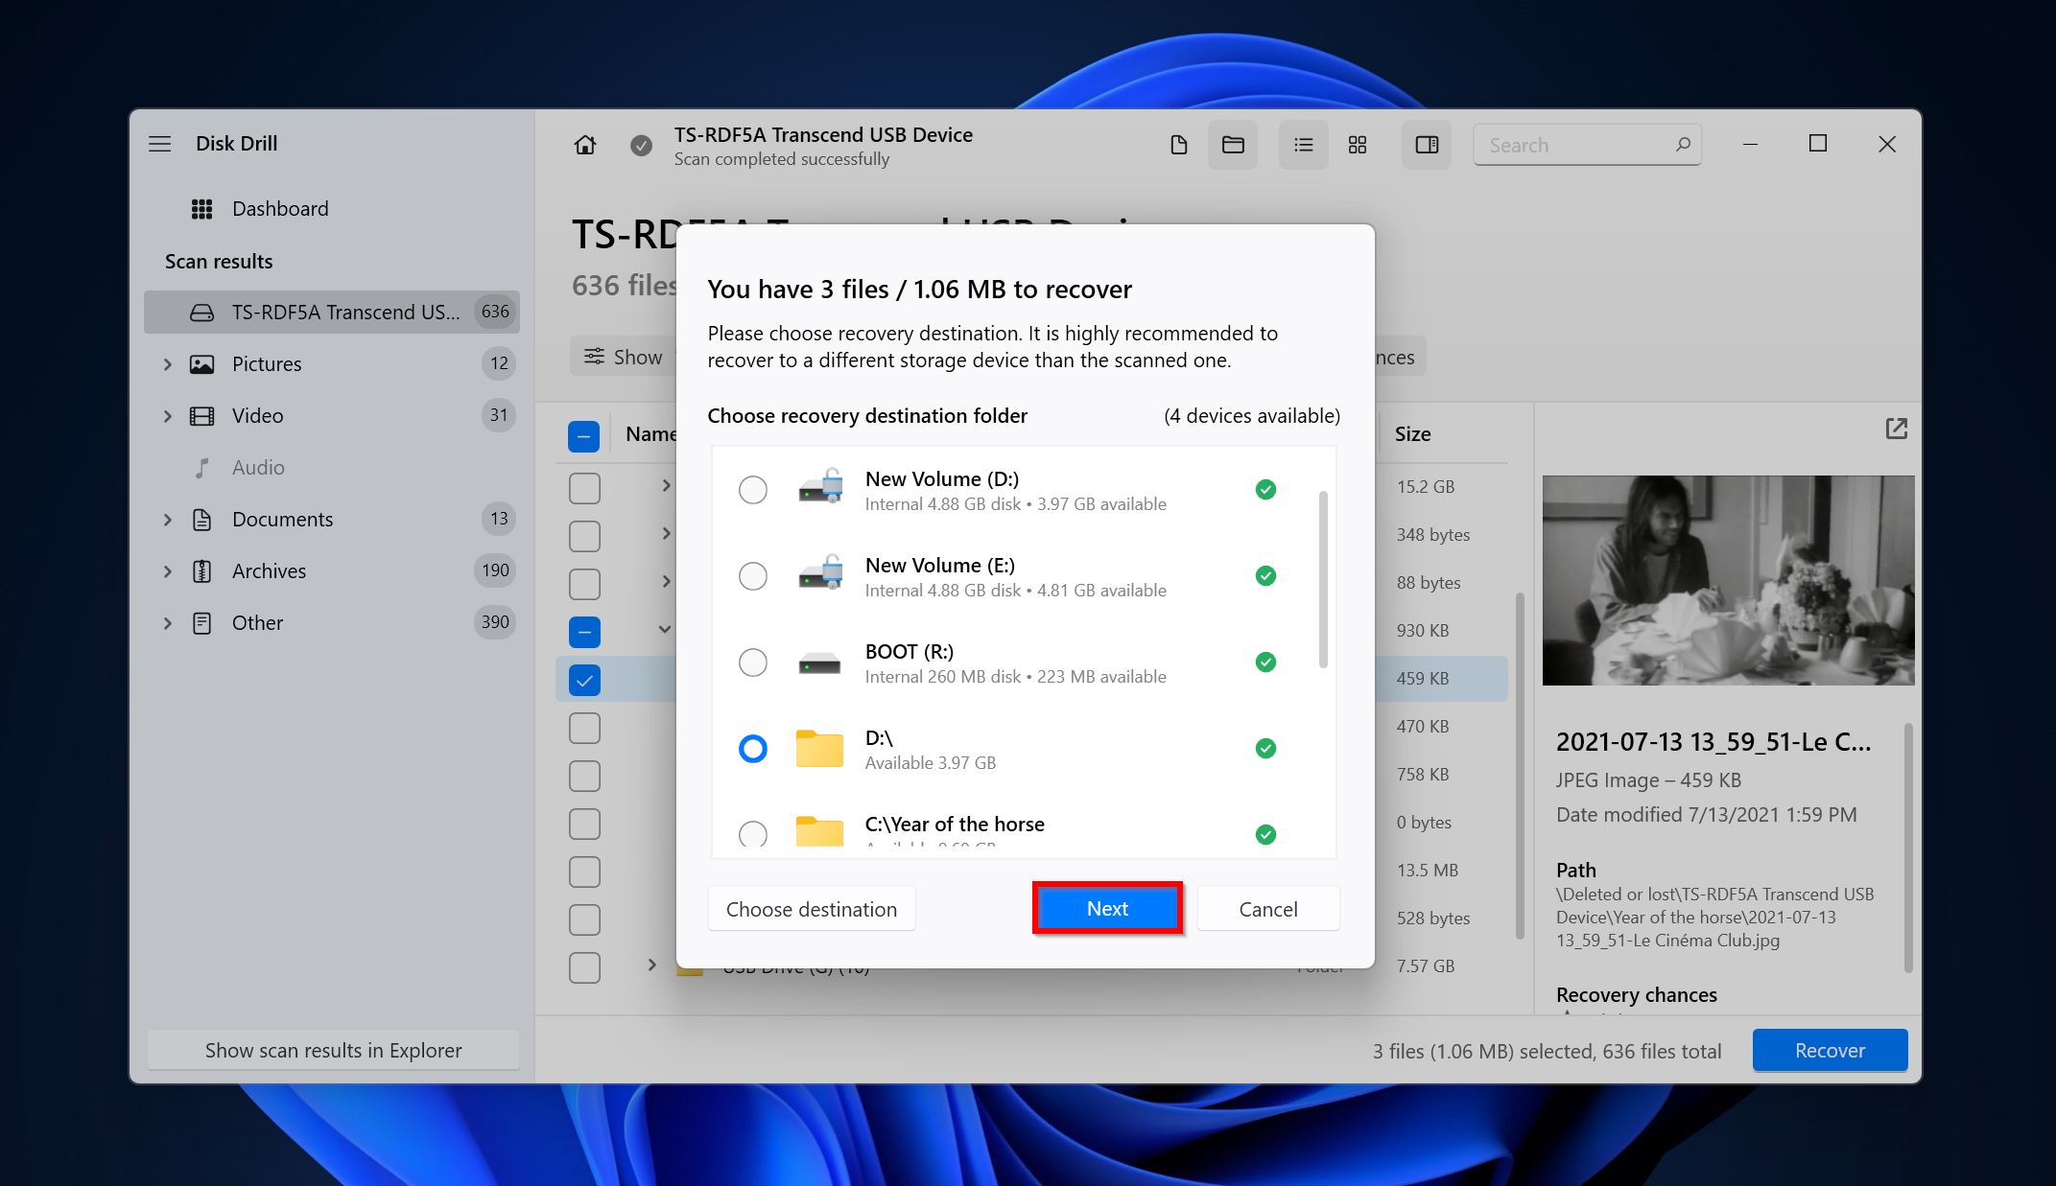This screenshot has height=1186, width=2056.
Task: Expand the Archives category
Action: [x=168, y=571]
